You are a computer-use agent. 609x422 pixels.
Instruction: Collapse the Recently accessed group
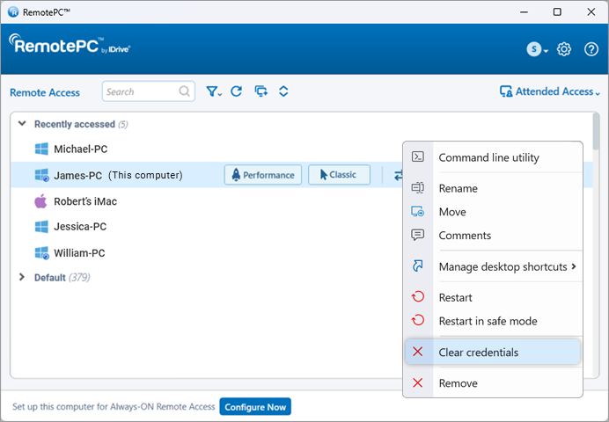pyautogui.click(x=23, y=124)
